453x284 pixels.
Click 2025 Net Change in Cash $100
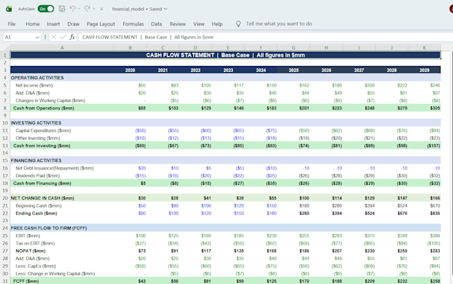pyautogui.click(x=304, y=198)
